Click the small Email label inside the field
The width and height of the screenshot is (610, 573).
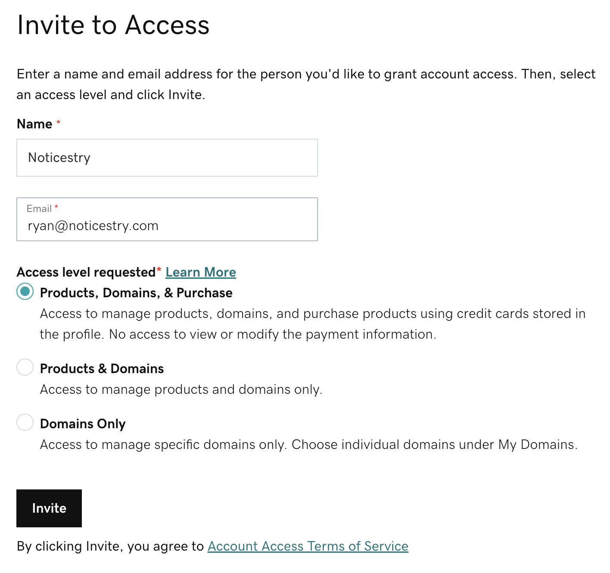click(x=39, y=209)
